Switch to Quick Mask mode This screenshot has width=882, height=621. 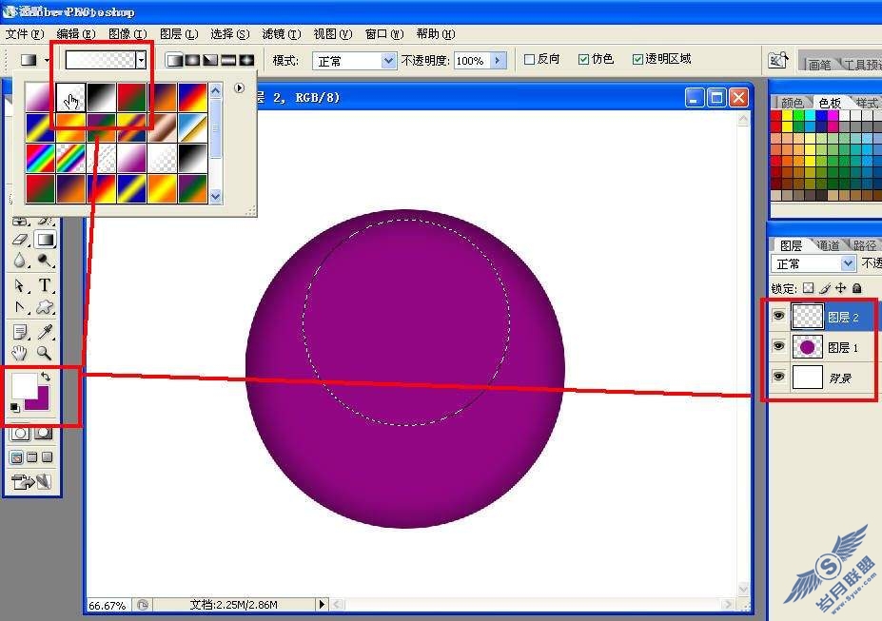pos(44,434)
